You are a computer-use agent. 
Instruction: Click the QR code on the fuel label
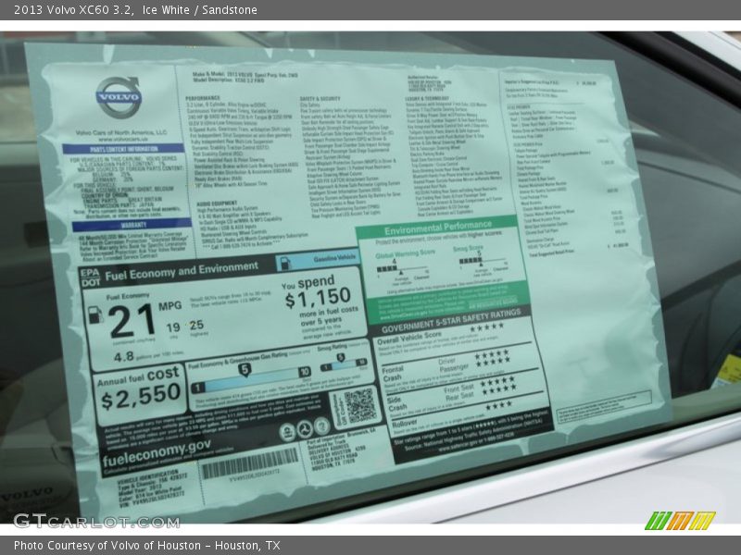[360, 405]
